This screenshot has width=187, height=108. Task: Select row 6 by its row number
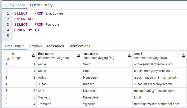pos(5,97)
